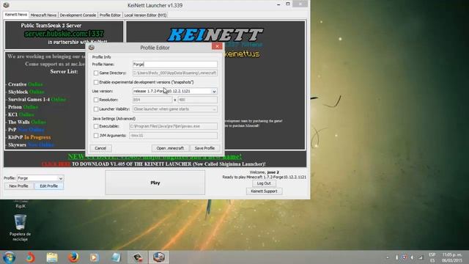Open the Development Console tab

click(x=78, y=15)
